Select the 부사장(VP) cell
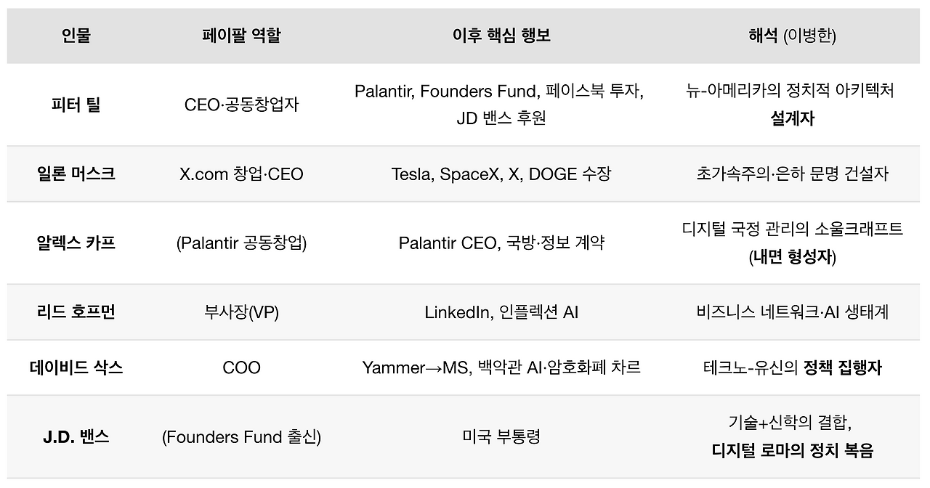The image size is (930, 488). [x=241, y=312]
